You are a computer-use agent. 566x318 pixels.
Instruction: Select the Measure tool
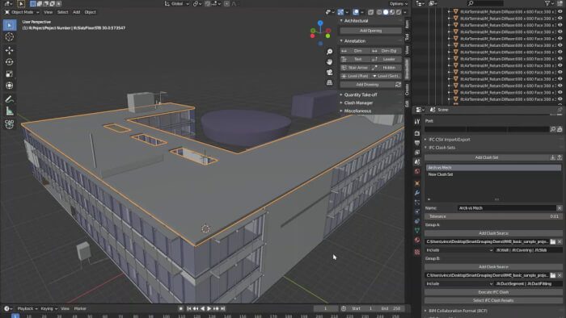click(10, 111)
